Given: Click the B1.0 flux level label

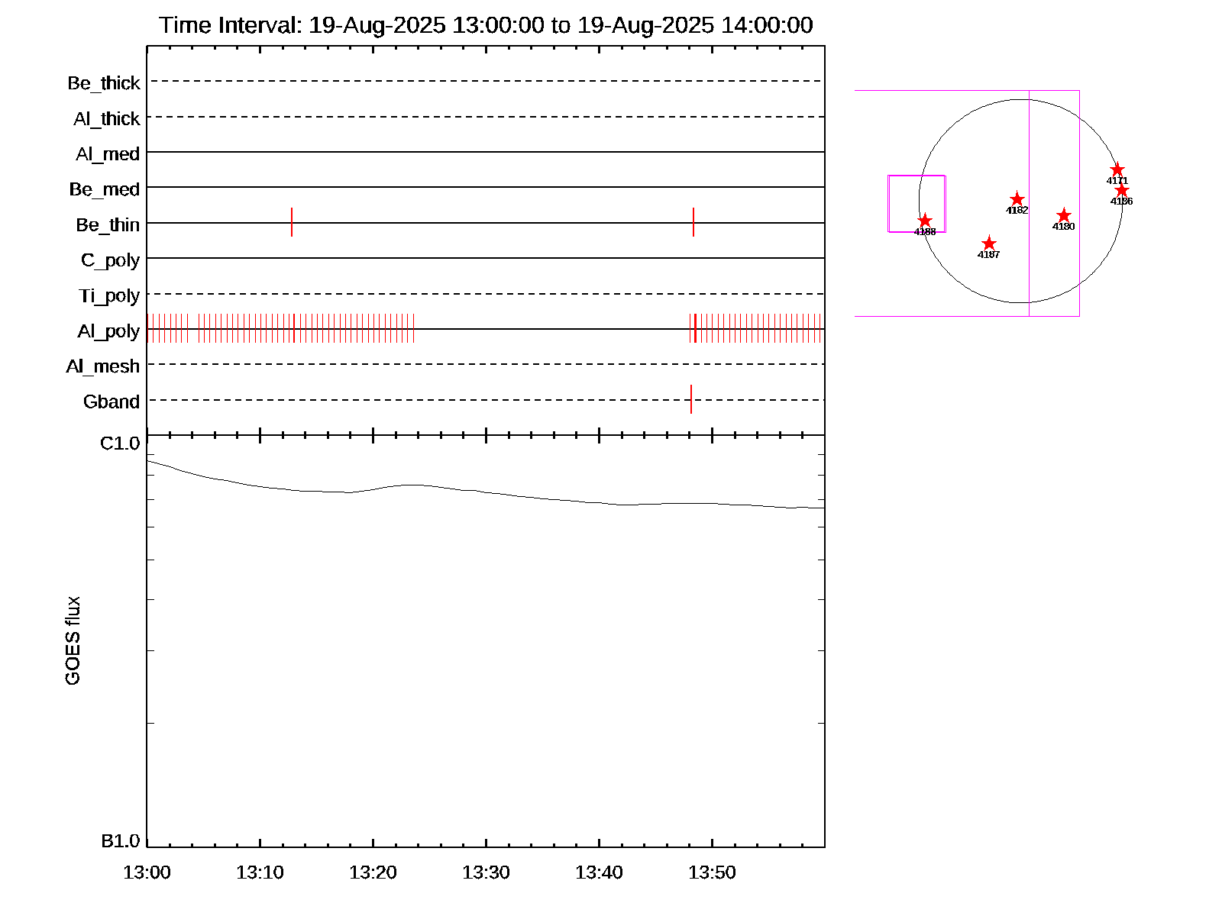Looking at the screenshot, I should click(x=120, y=841).
